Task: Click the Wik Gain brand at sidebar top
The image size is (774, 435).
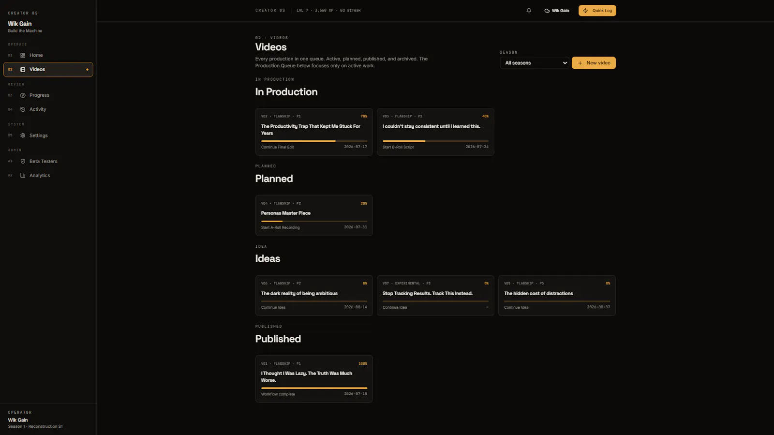Action: click(20, 24)
